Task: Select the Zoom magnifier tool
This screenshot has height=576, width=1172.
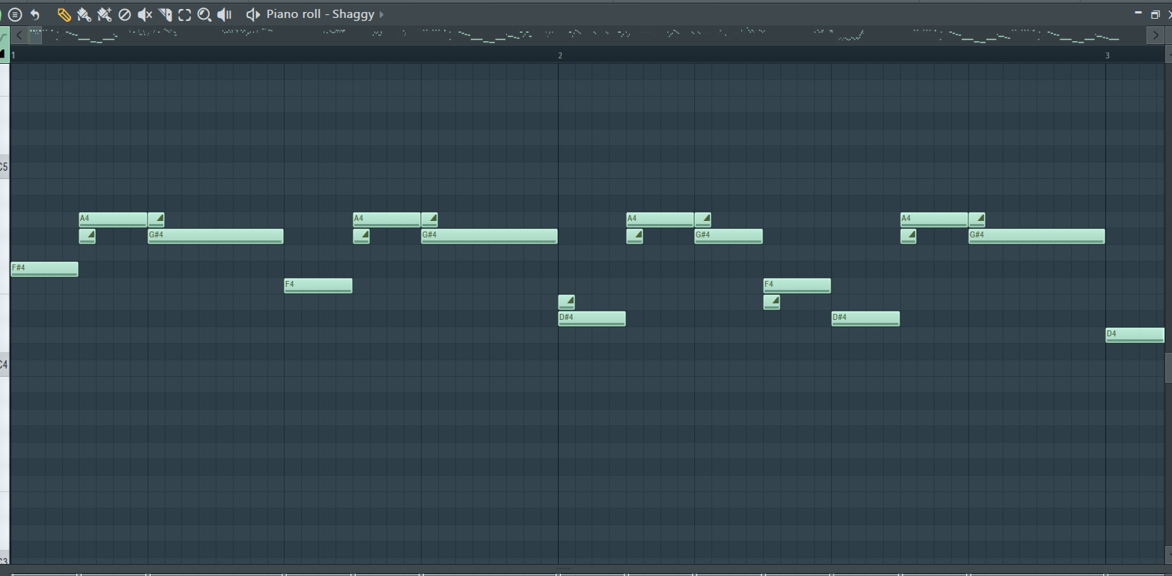Action: (x=204, y=13)
